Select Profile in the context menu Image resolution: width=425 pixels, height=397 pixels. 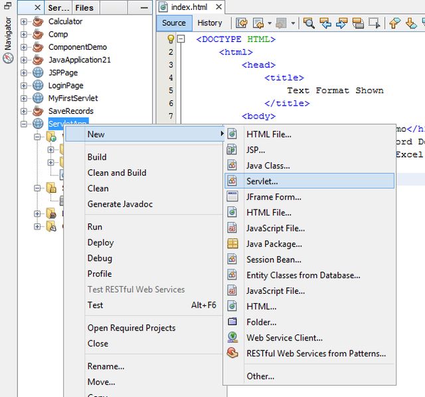[x=100, y=274]
